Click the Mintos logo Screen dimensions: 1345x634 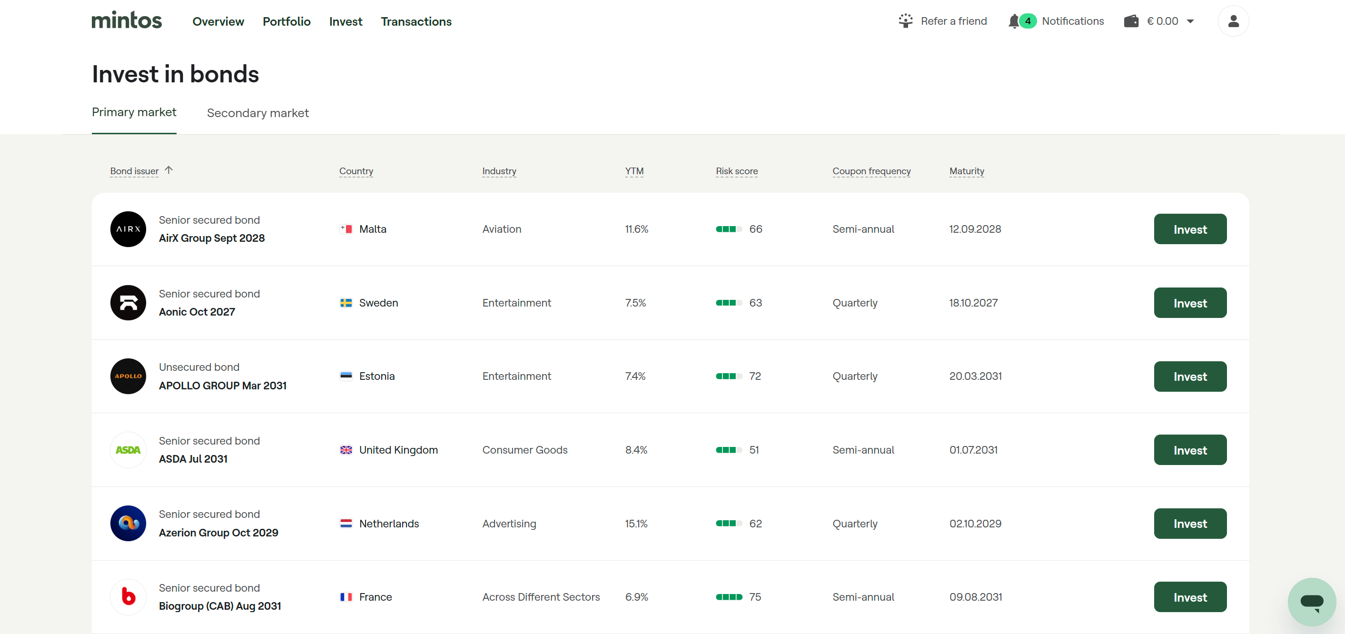[127, 20]
